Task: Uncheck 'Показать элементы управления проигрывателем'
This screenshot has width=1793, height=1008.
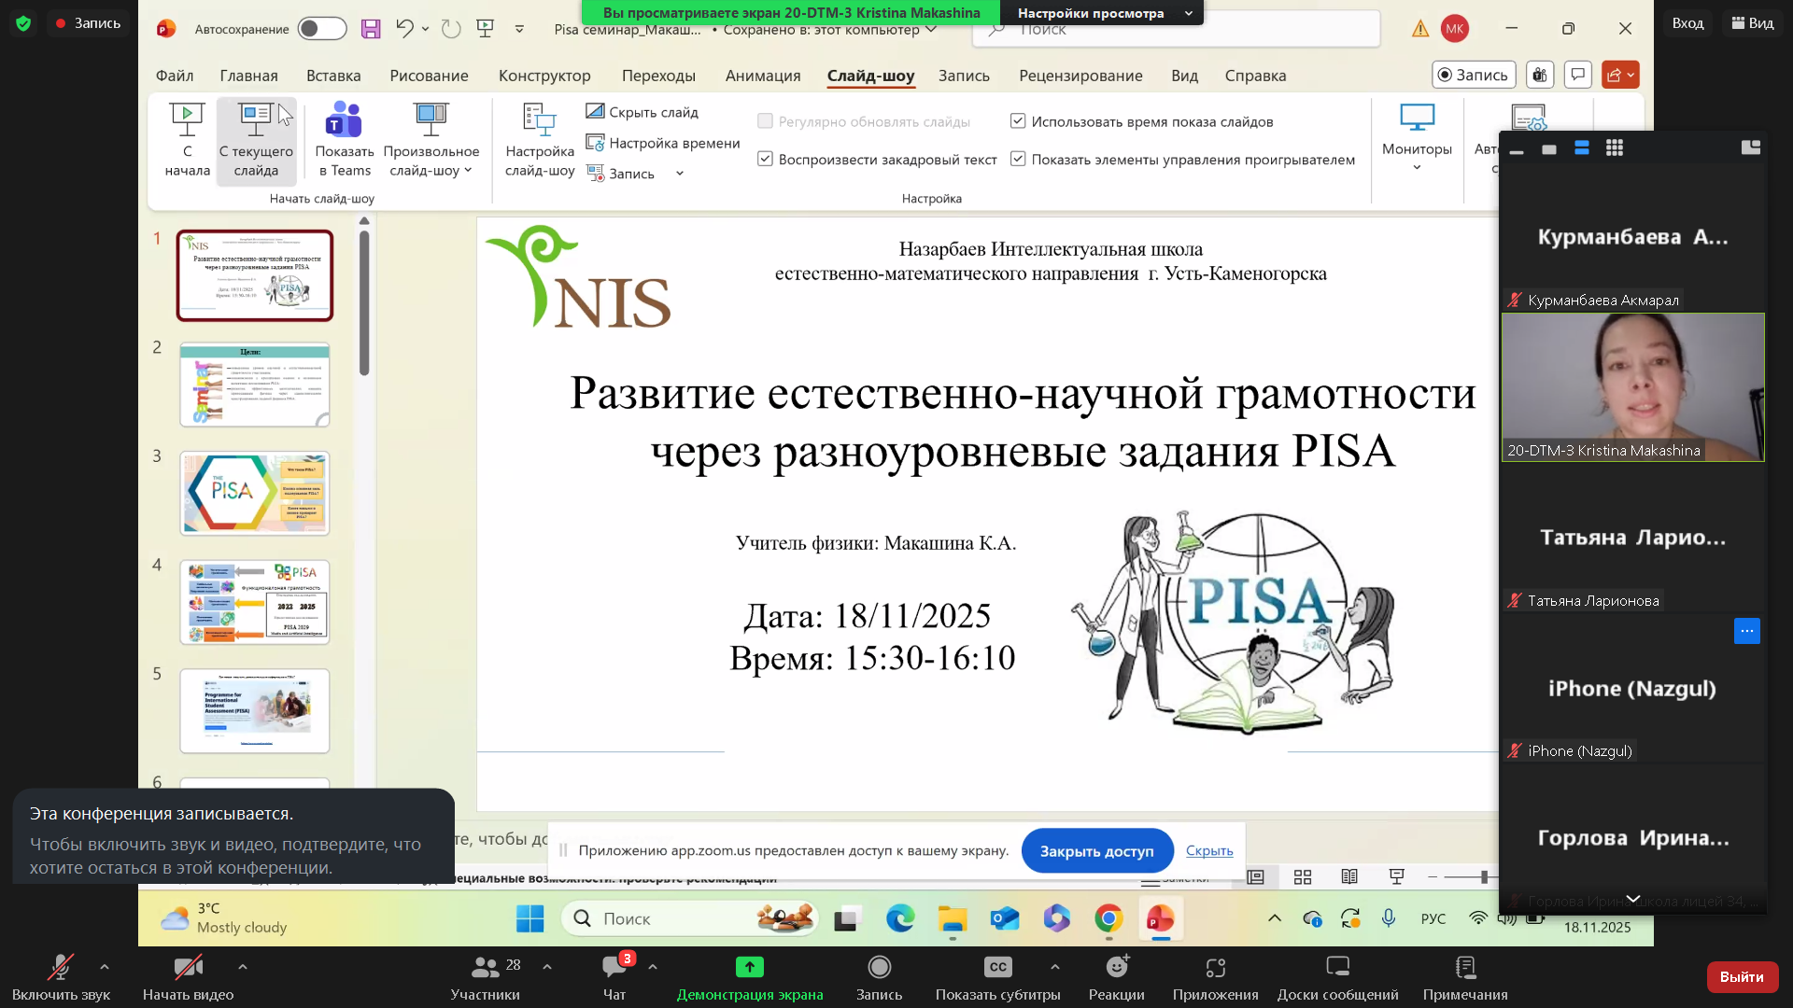Action: pos(1018,159)
